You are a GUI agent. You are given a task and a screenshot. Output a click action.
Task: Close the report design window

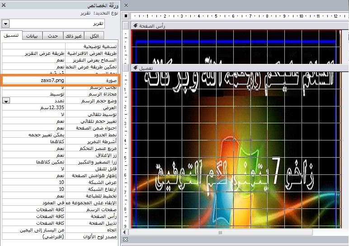coord(126,5)
